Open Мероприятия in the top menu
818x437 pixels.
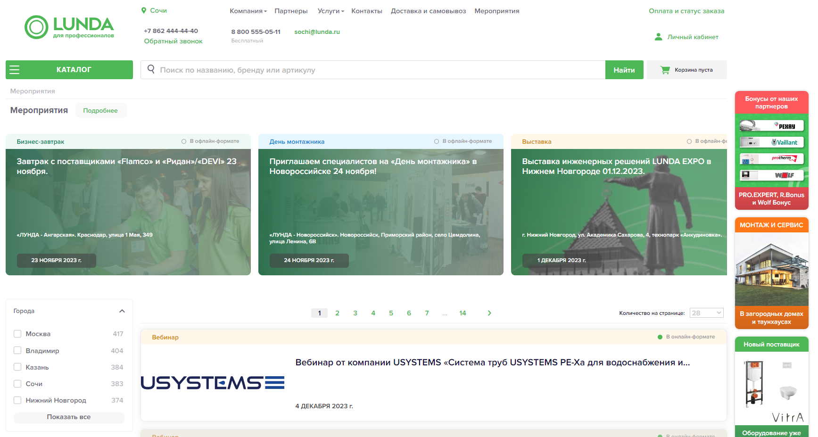click(x=496, y=11)
